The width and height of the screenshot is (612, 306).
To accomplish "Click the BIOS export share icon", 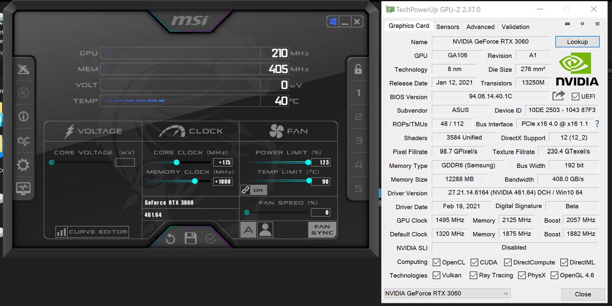I will click(x=558, y=95).
